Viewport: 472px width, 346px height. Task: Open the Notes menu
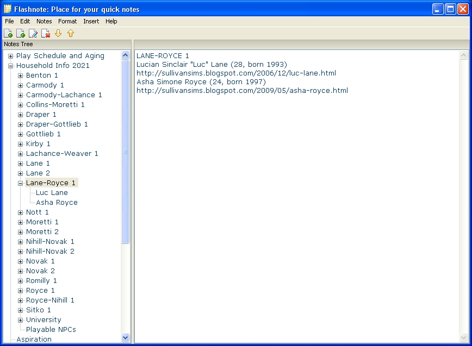click(44, 21)
